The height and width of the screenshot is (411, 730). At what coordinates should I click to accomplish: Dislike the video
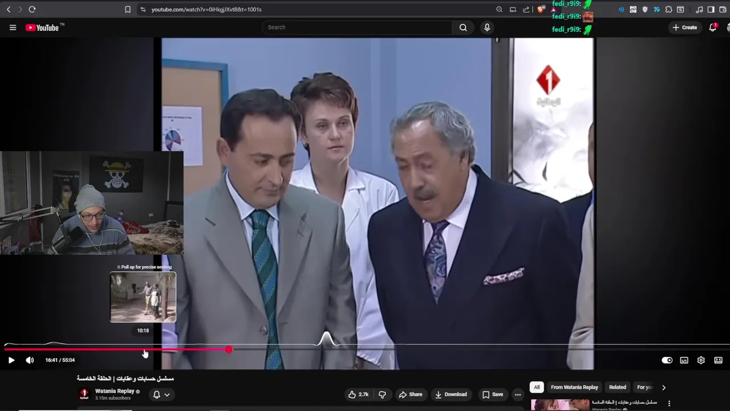pyautogui.click(x=382, y=394)
